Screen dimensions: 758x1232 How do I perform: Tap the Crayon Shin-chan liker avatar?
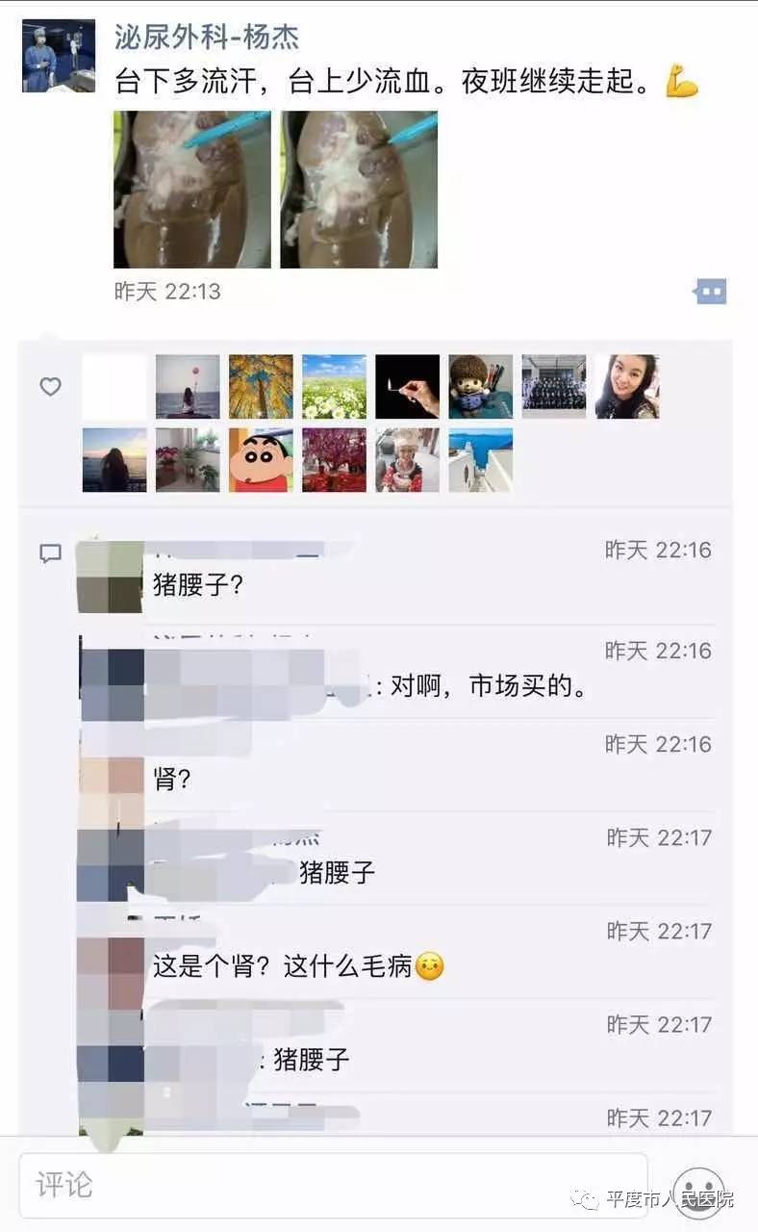[x=262, y=460]
